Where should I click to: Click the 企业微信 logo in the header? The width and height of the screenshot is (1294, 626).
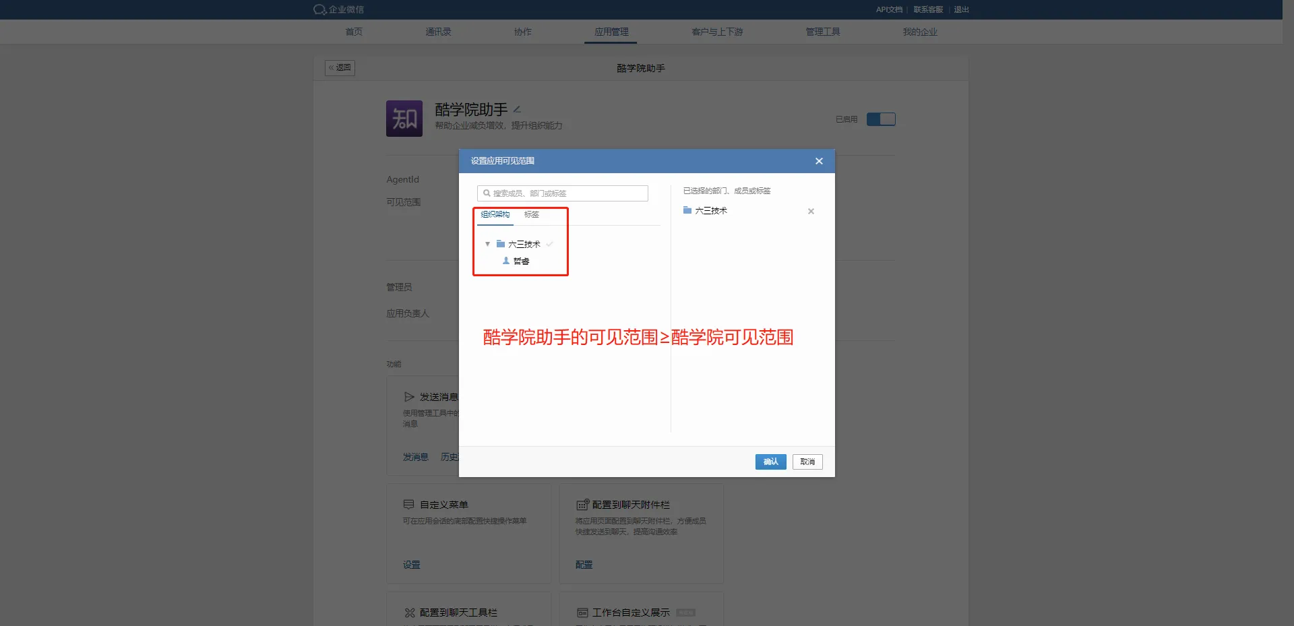pyautogui.click(x=338, y=9)
